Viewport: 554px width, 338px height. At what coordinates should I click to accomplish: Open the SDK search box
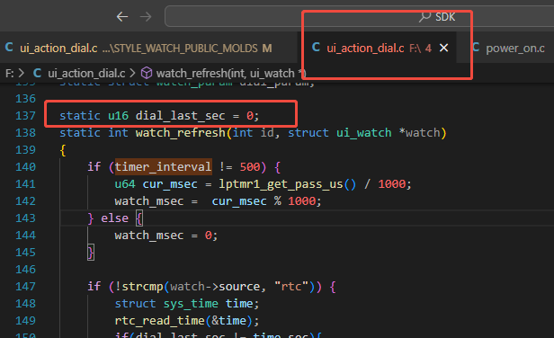coord(359,16)
